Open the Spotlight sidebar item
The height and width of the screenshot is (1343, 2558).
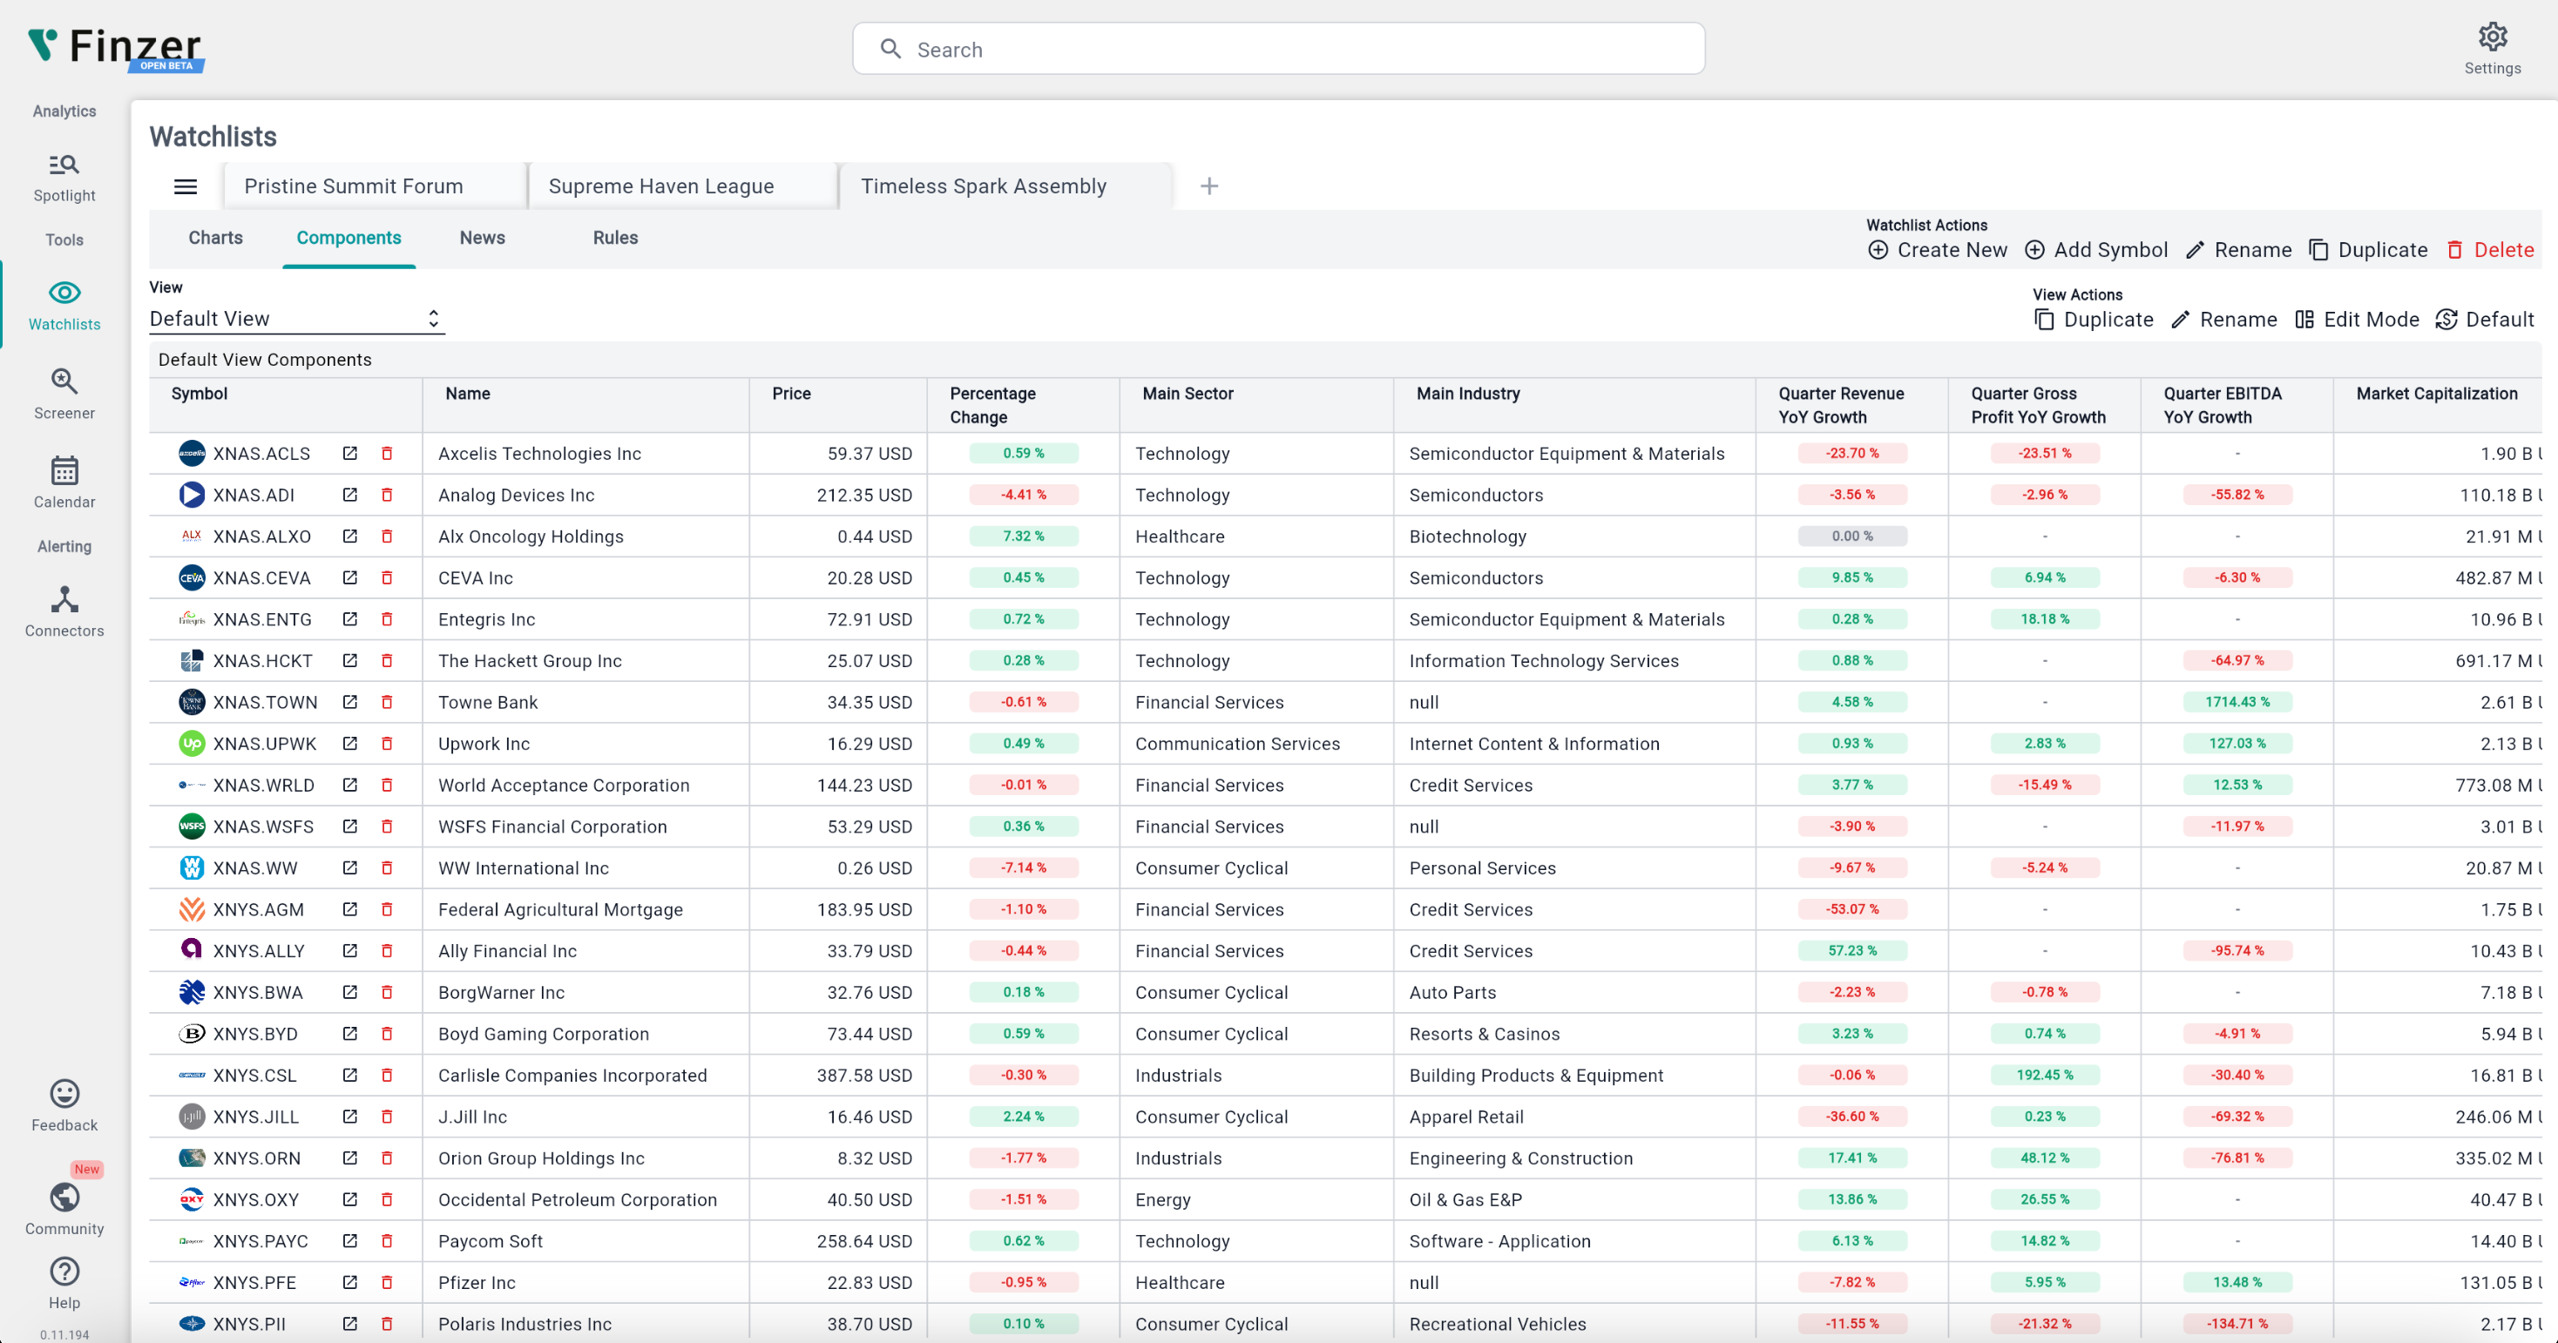click(64, 178)
